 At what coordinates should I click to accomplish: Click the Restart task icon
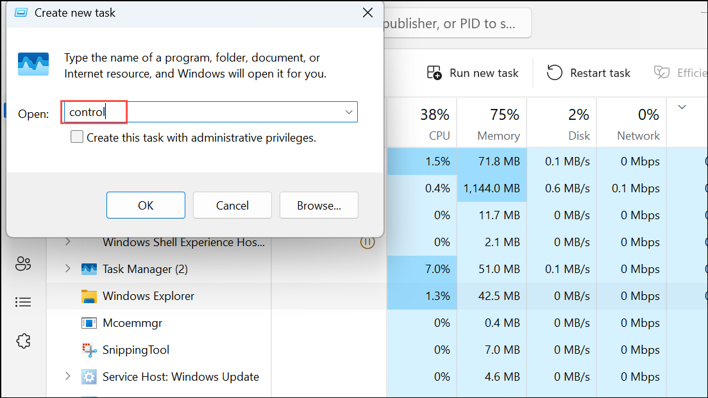point(554,73)
